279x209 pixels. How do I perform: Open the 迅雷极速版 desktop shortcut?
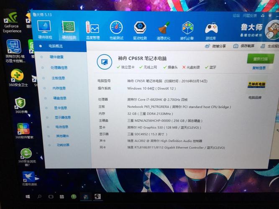[x=29, y=178]
